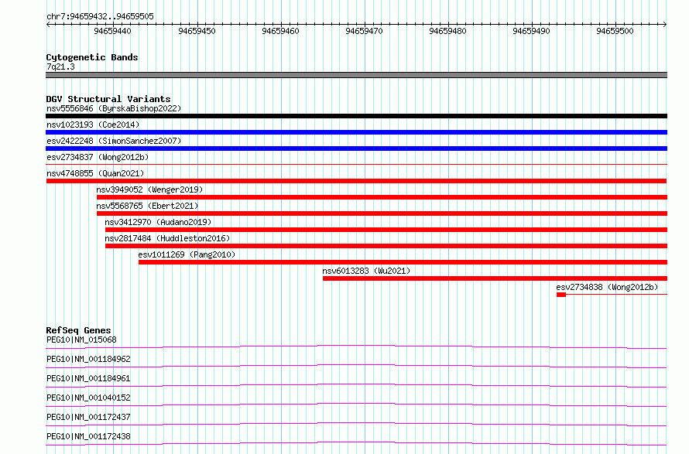Click the blue esv2422248 variant bar
The height and width of the screenshot is (454, 689).
(356, 148)
